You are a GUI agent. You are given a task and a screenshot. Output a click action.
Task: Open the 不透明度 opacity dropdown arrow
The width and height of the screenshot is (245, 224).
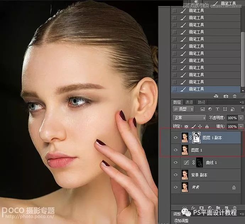241,118
